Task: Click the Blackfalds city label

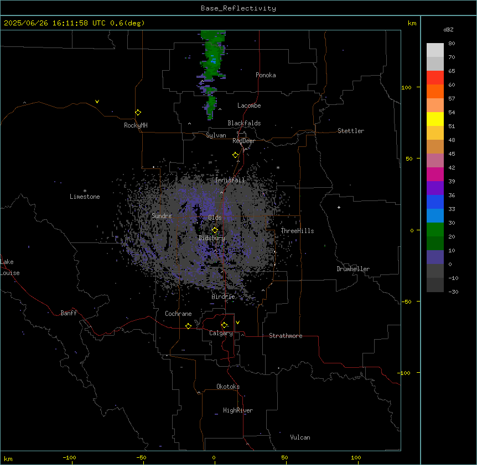Action: 244,123
